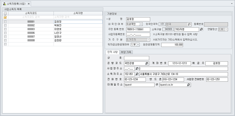Viewport: 235px width, 116px height.
Task: Click the 계좌번호 field 1213-12-1213
Action: tap(180, 63)
